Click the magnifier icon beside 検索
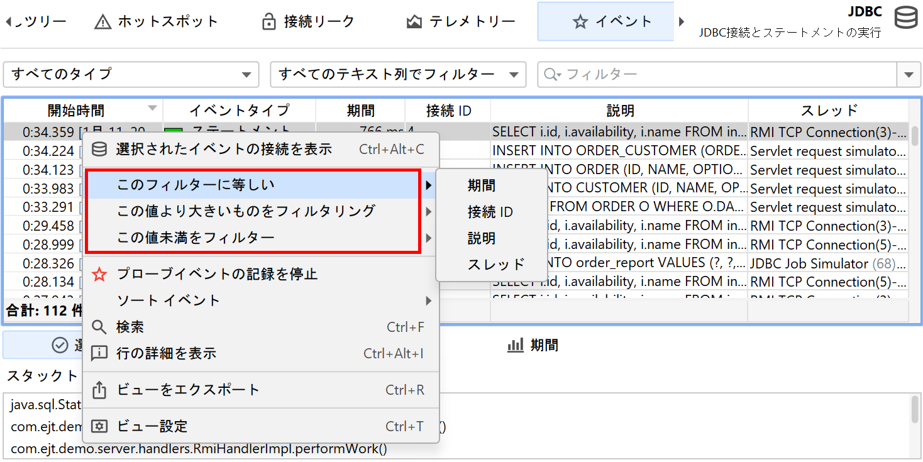 [x=99, y=327]
